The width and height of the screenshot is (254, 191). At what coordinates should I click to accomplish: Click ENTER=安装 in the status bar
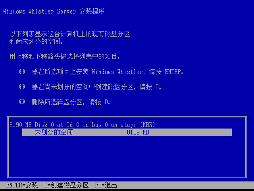[x=22, y=185]
